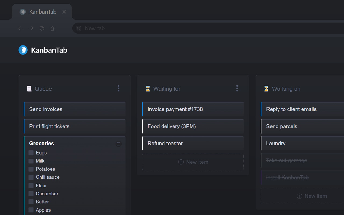344x215 pixels.
Task: Click the Google icon in address bar
Action: pos(78,28)
